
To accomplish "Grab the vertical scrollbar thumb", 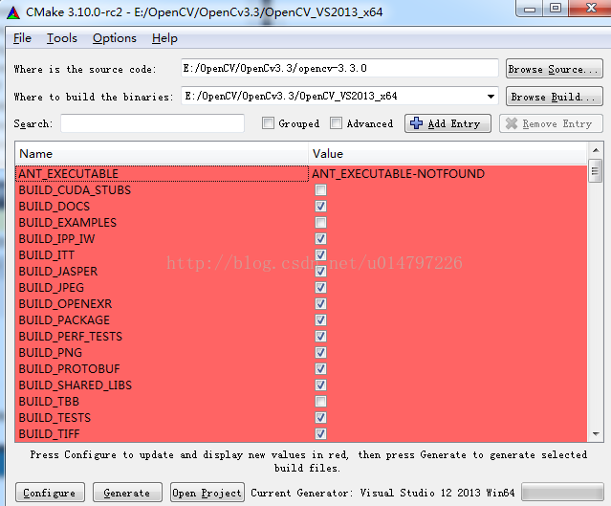I will point(595,171).
